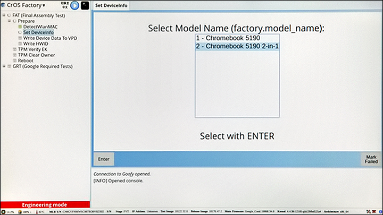Viewport: 383px width, 215px height.
Task: Click the blue run/play button in the header
Action: (x=74, y=5)
